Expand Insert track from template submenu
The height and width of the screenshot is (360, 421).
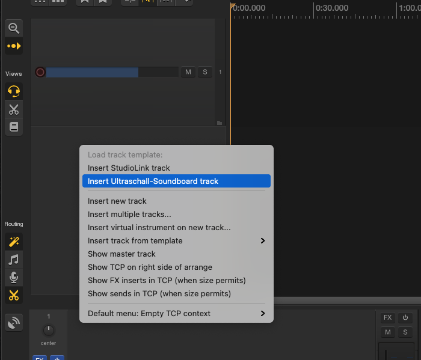pyautogui.click(x=176, y=241)
